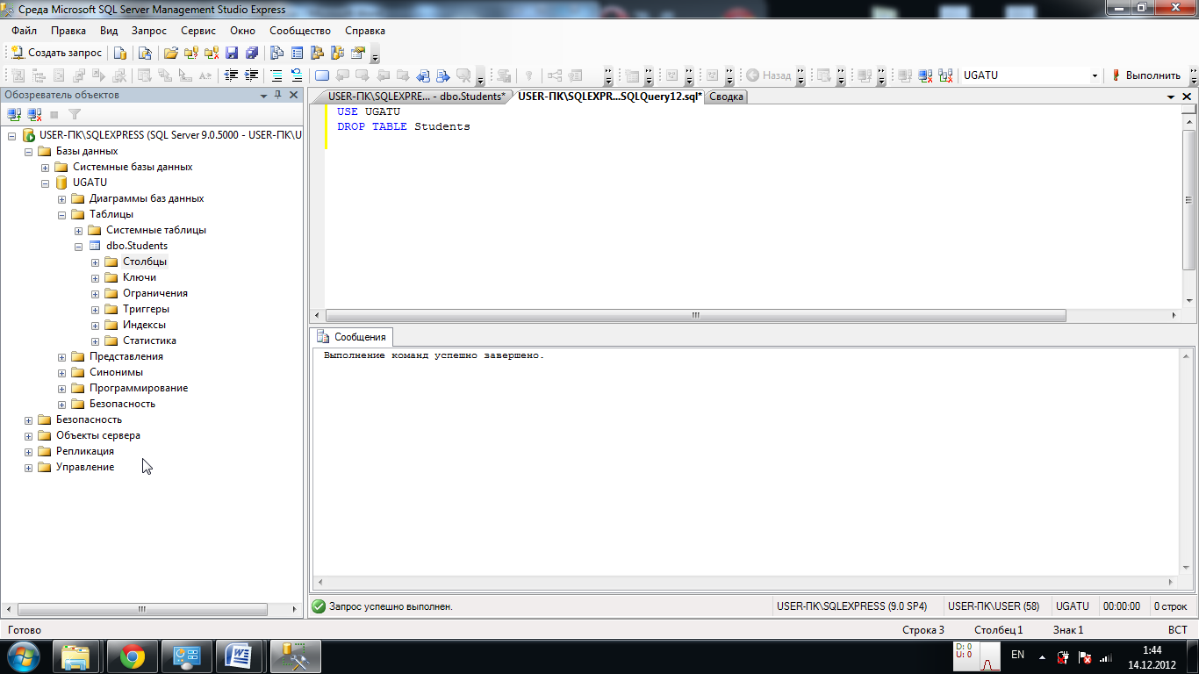This screenshot has height=674, width=1199.
Task: Open the UGATU database dropdown
Action: point(1095,75)
